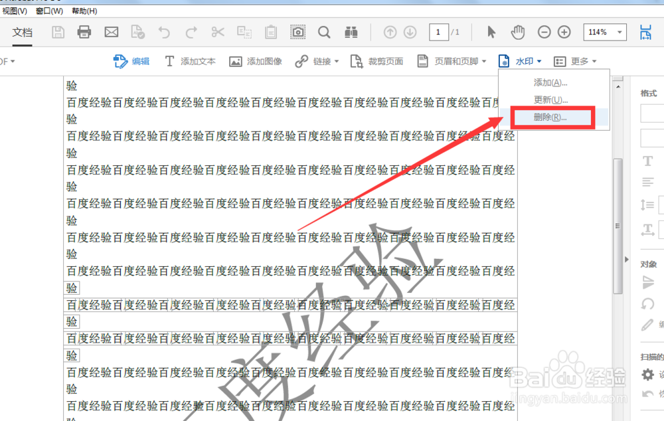Click Add Image (添加图像)

(x=256, y=61)
